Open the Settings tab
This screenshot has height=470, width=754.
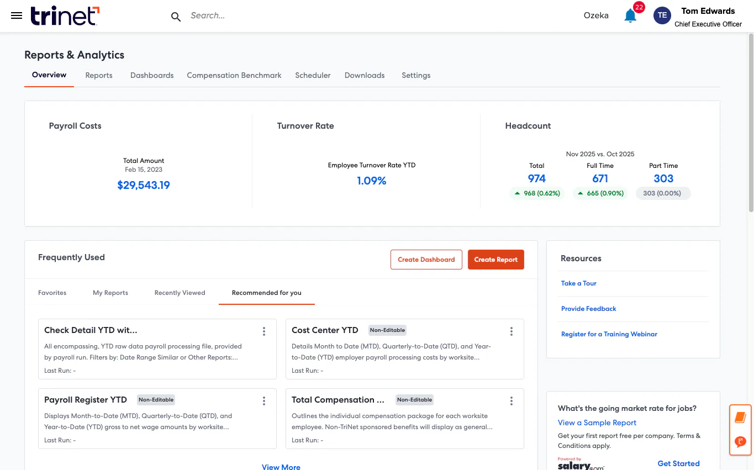416,75
